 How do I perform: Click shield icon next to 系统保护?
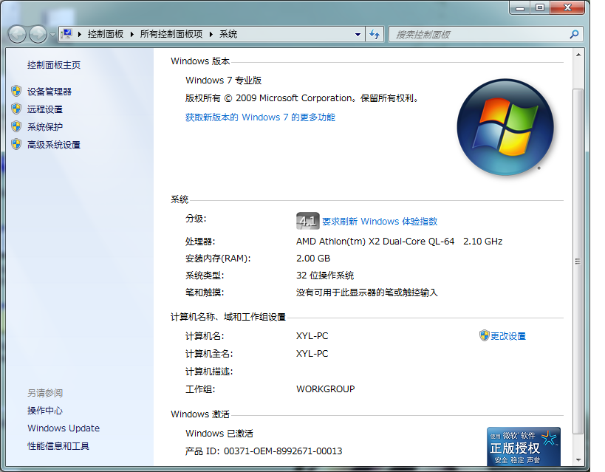[x=16, y=126]
